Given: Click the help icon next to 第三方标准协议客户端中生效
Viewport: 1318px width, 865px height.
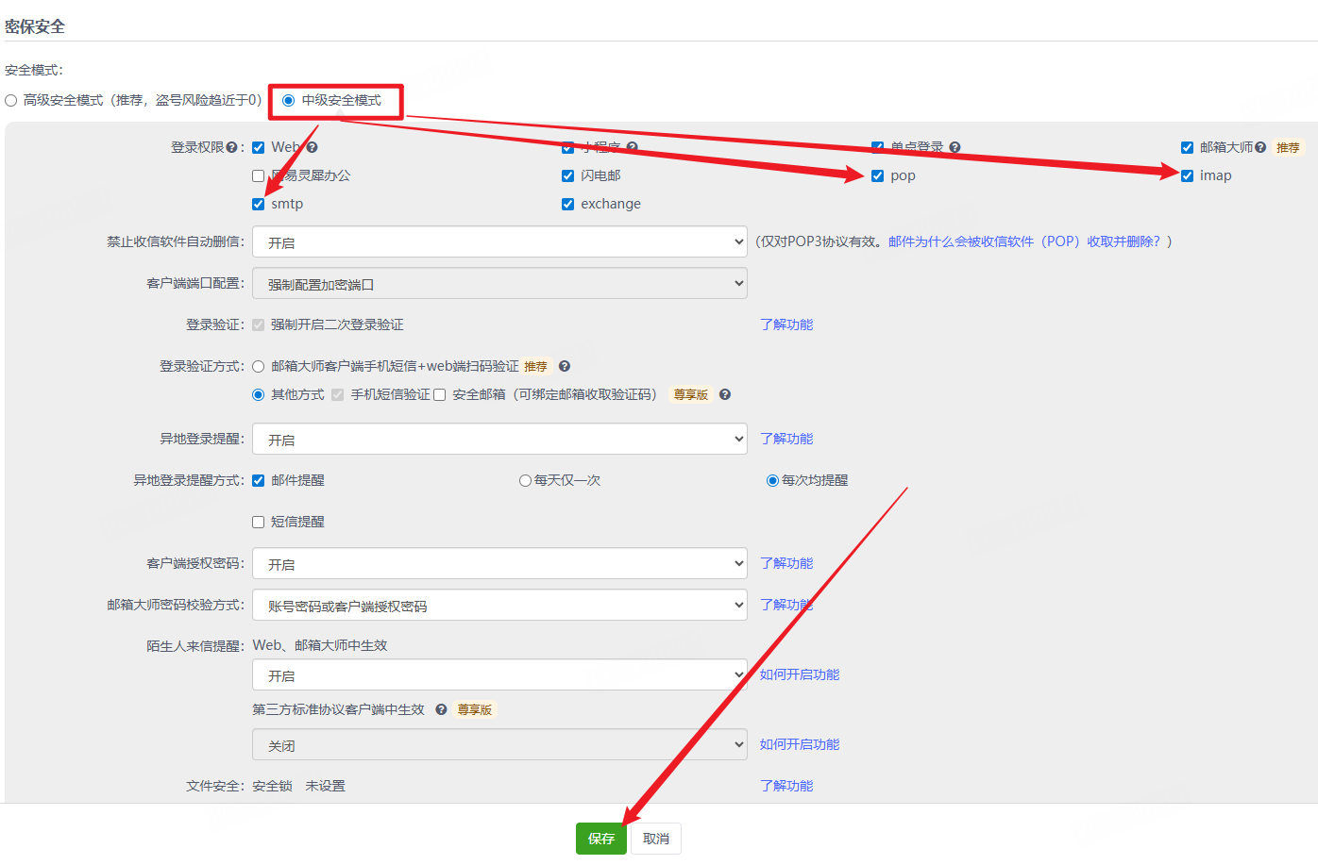Looking at the screenshot, I should pyautogui.click(x=441, y=709).
